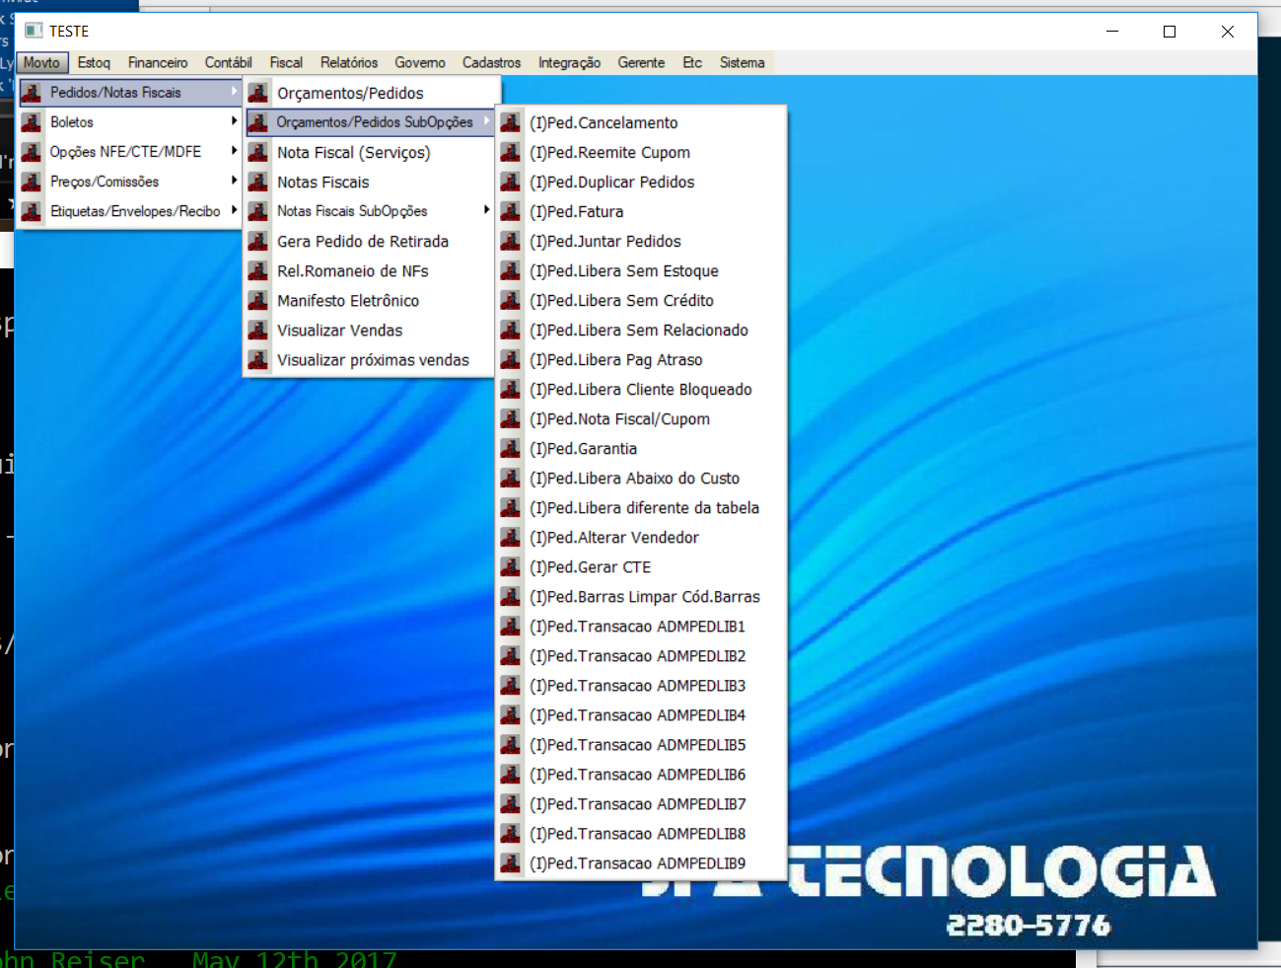
Task: Choose (I)Ped.Transacao ADMPEDLIB5
Action: click(637, 744)
